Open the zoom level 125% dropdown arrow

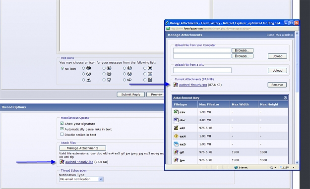pyautogui.click(x=294, y=168)
